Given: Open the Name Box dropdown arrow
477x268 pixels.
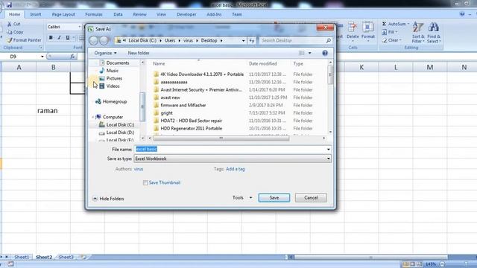Looking at the screenshot, I should [x=42, y=57].
